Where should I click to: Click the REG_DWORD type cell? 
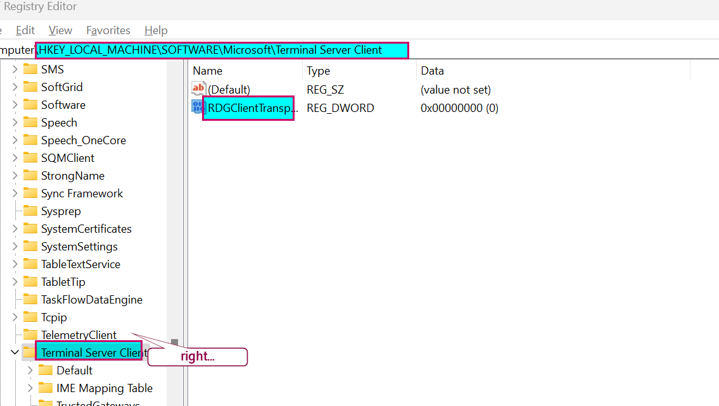(340, 108)
